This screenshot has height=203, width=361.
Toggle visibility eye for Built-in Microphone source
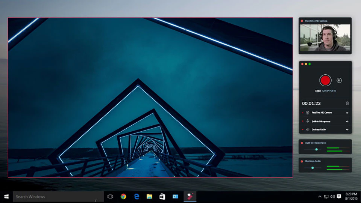[x=347, y=122]
